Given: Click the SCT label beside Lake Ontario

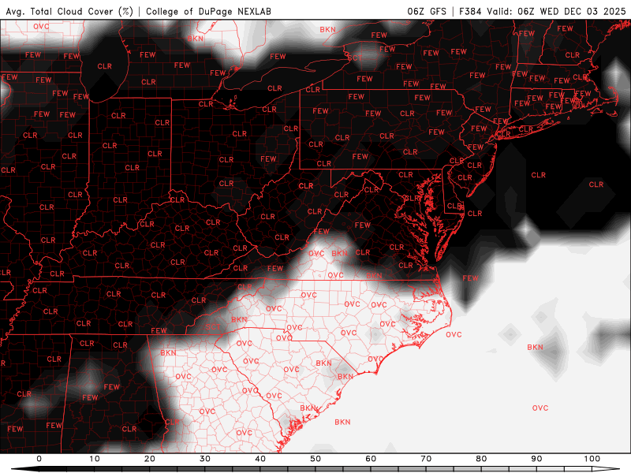Looking at the screenshot, I should point(355,58).
